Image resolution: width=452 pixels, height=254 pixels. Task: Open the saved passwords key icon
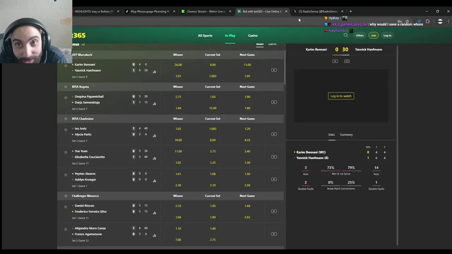[x=400, y=22]
